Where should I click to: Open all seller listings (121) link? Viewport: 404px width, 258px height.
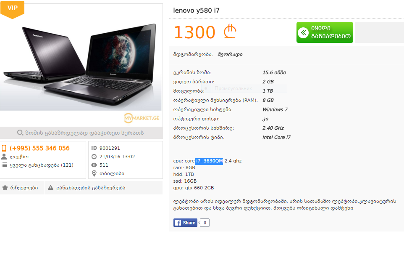click(42, 165)
